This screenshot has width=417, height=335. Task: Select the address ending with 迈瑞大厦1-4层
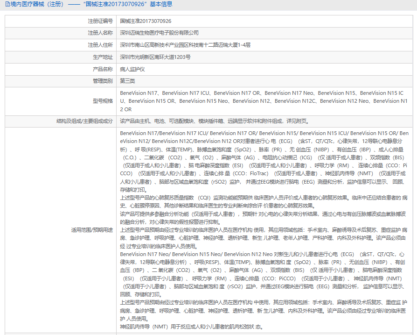(x=185, y=45)
